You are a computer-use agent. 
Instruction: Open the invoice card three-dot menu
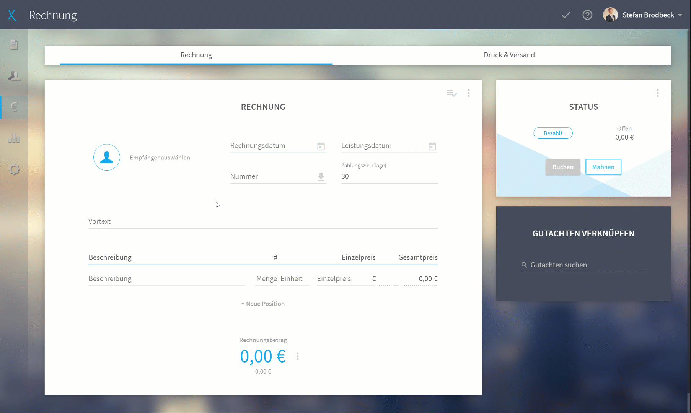[468, 93]
